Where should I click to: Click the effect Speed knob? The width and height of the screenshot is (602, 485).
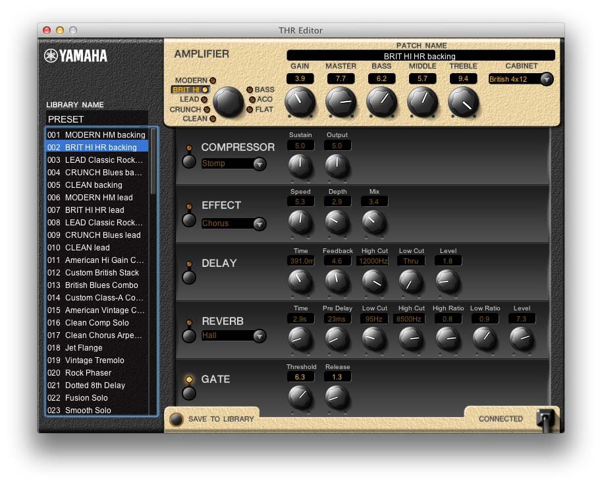pyautogui.click(x=300, y=221)
